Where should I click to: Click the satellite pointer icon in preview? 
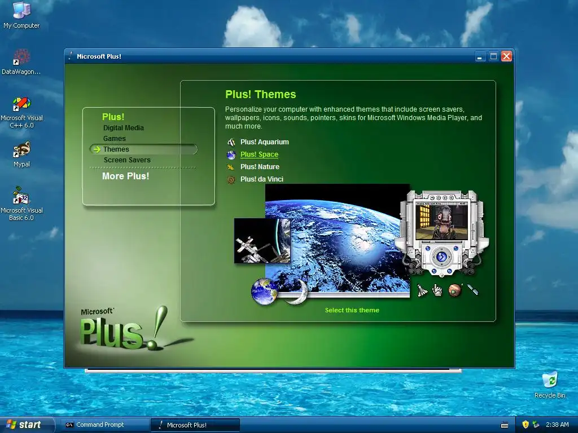click(x=473, y=289)
